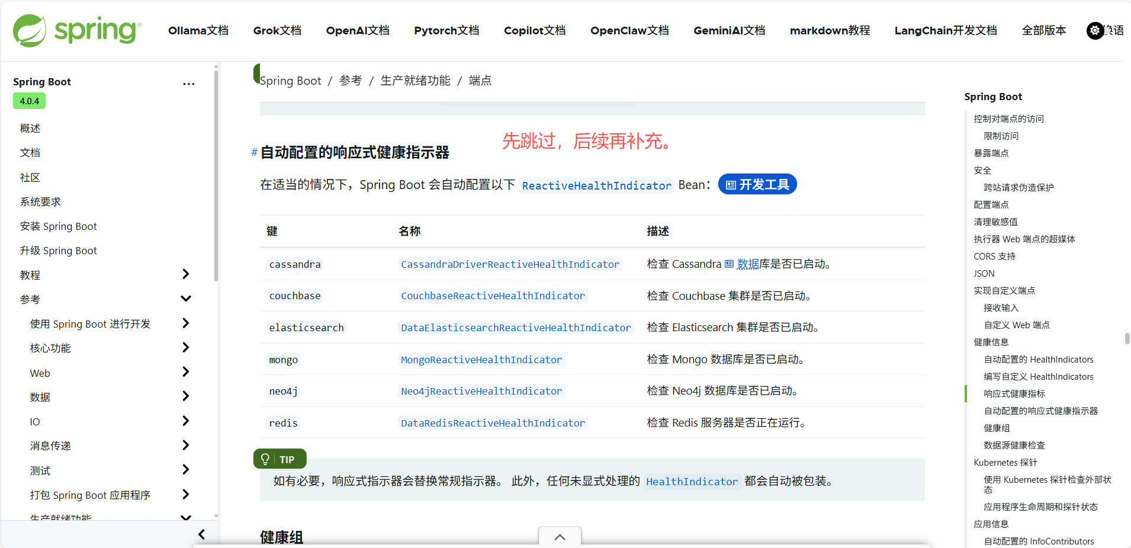Click the elasticsearch key cell
The width and height of the screenshot is (1131, 548).
pos(306,328)
